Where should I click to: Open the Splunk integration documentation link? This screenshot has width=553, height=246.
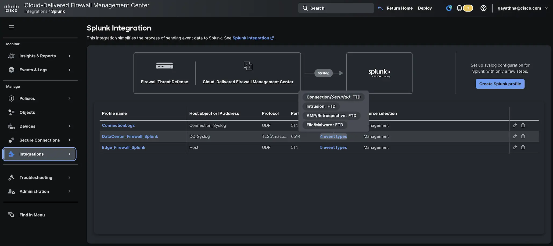click(250, 38)
